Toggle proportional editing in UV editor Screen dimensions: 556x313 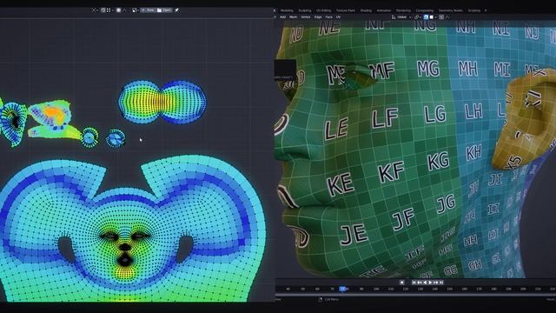coord(119,10)
